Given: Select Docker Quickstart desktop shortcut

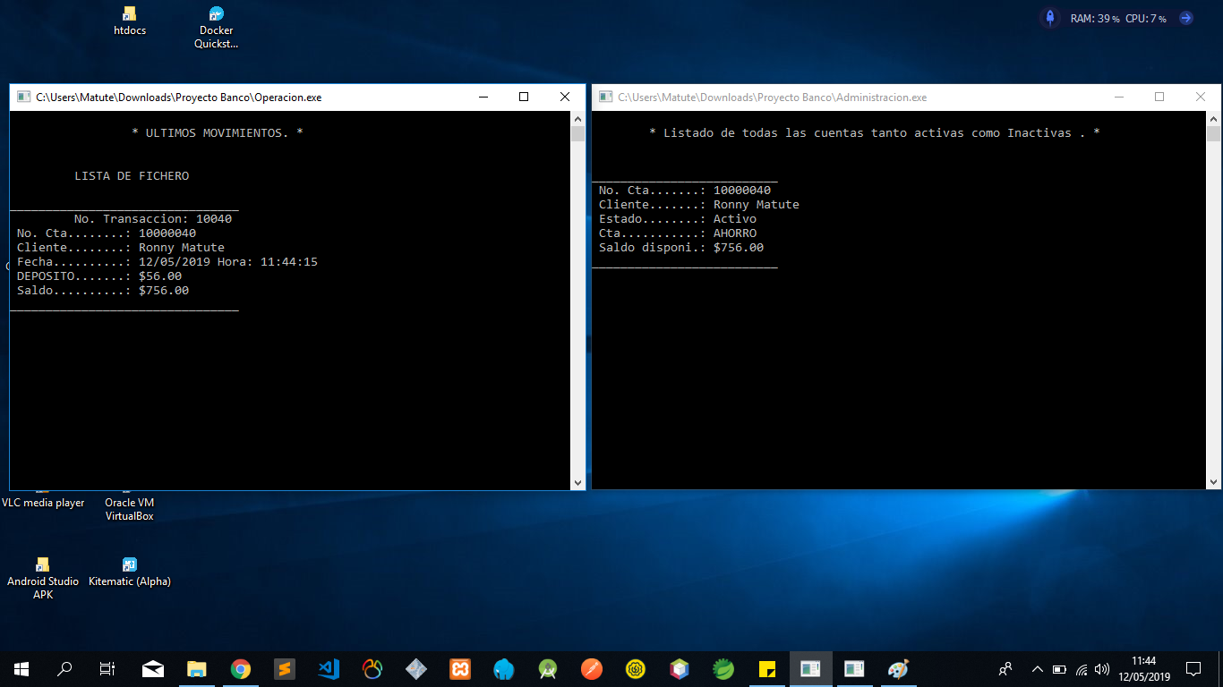Looking at the screenshot, I should [216, 28].
